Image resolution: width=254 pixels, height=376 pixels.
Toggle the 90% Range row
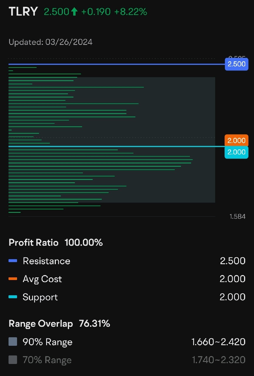click(127, 342)
